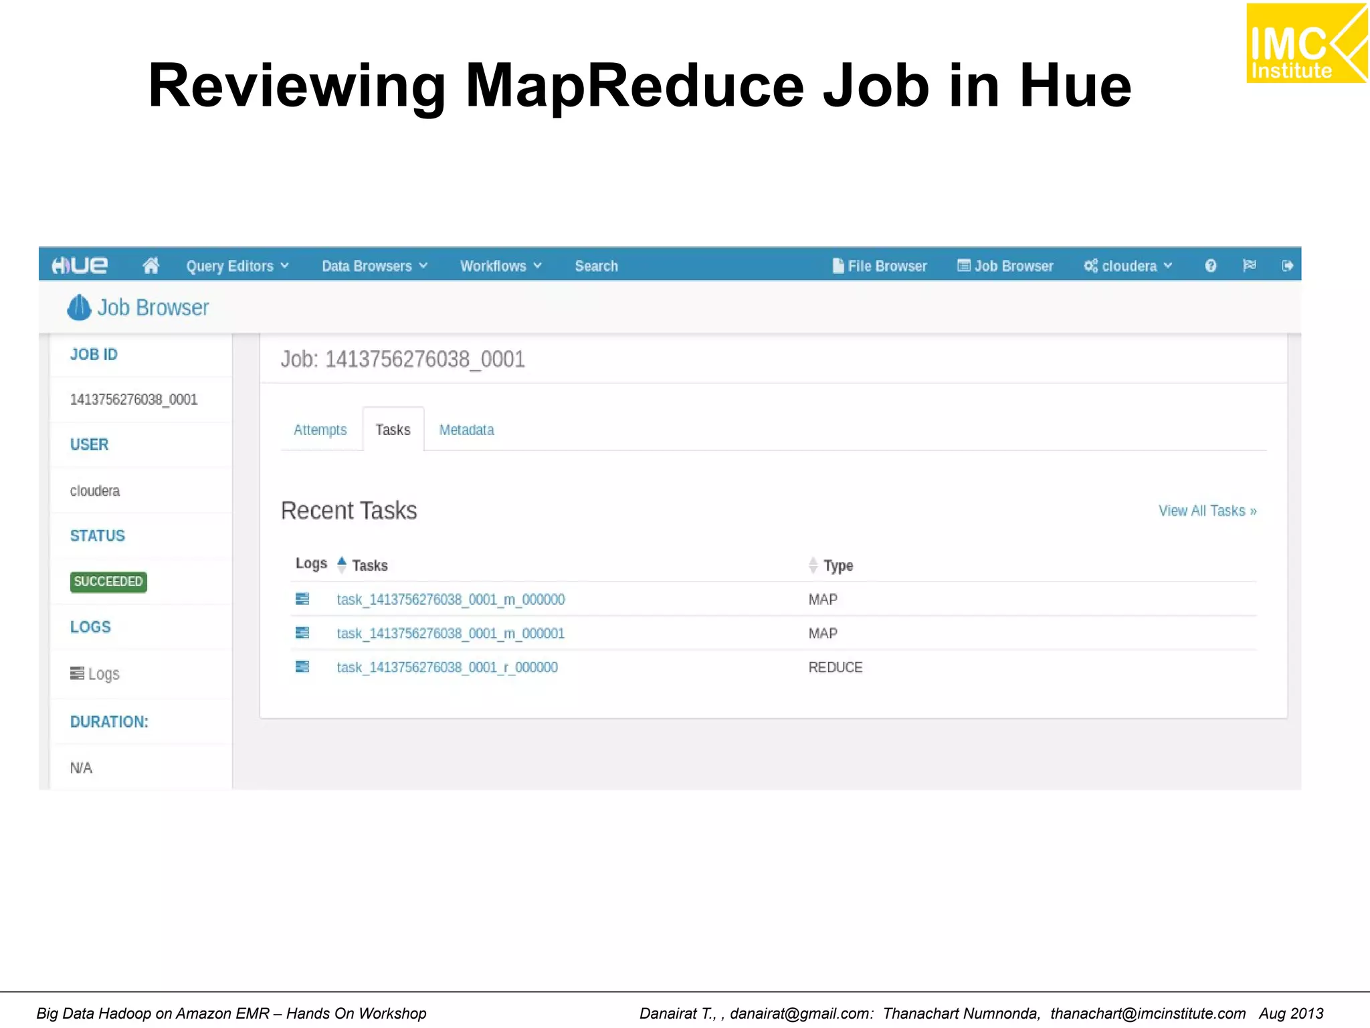
Task: Click the Hue logo in navbar
Action: click(80, 266)
